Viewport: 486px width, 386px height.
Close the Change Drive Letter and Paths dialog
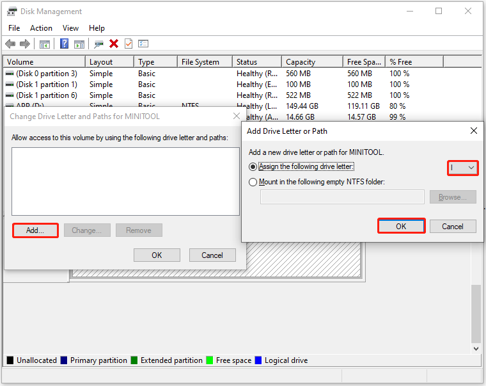tap(237, 116)
